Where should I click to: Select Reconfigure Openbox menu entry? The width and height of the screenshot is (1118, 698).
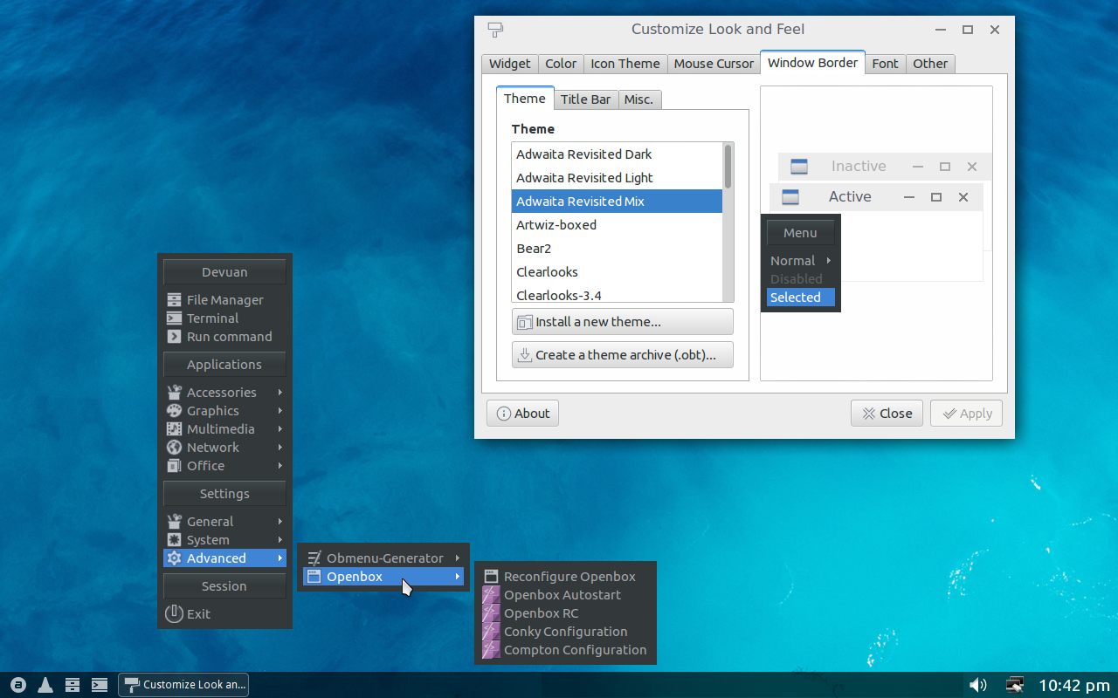click(x=565, y=577)
